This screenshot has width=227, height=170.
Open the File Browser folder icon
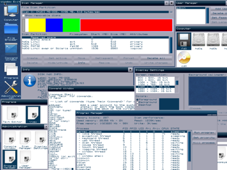(x=11, y=32)
